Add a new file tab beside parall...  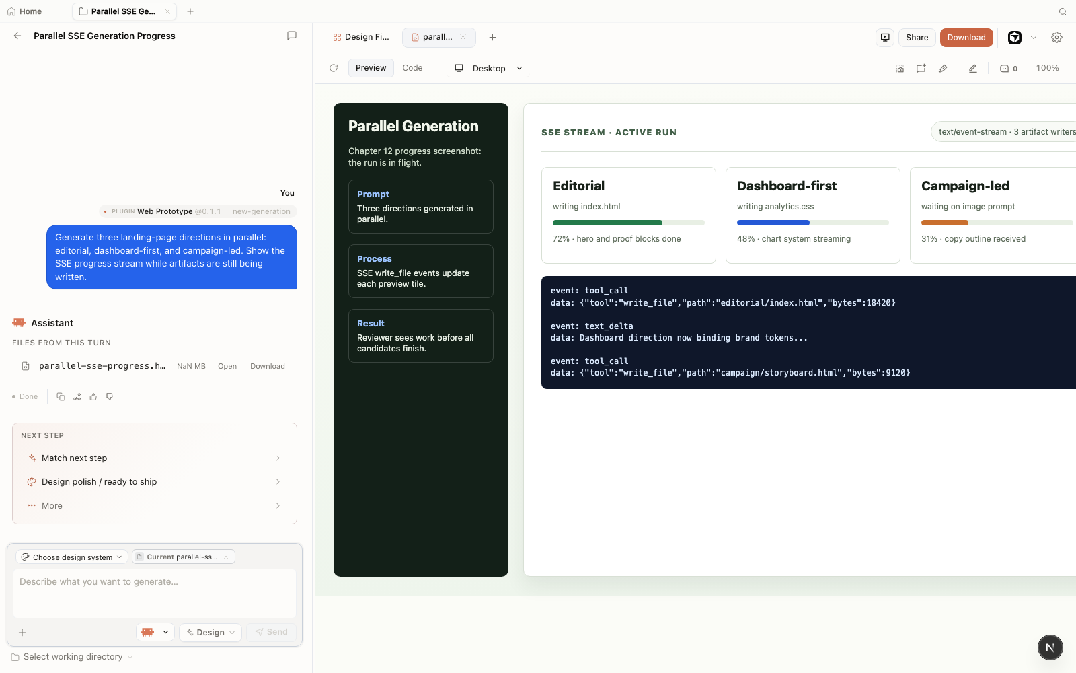coord(492,38)
